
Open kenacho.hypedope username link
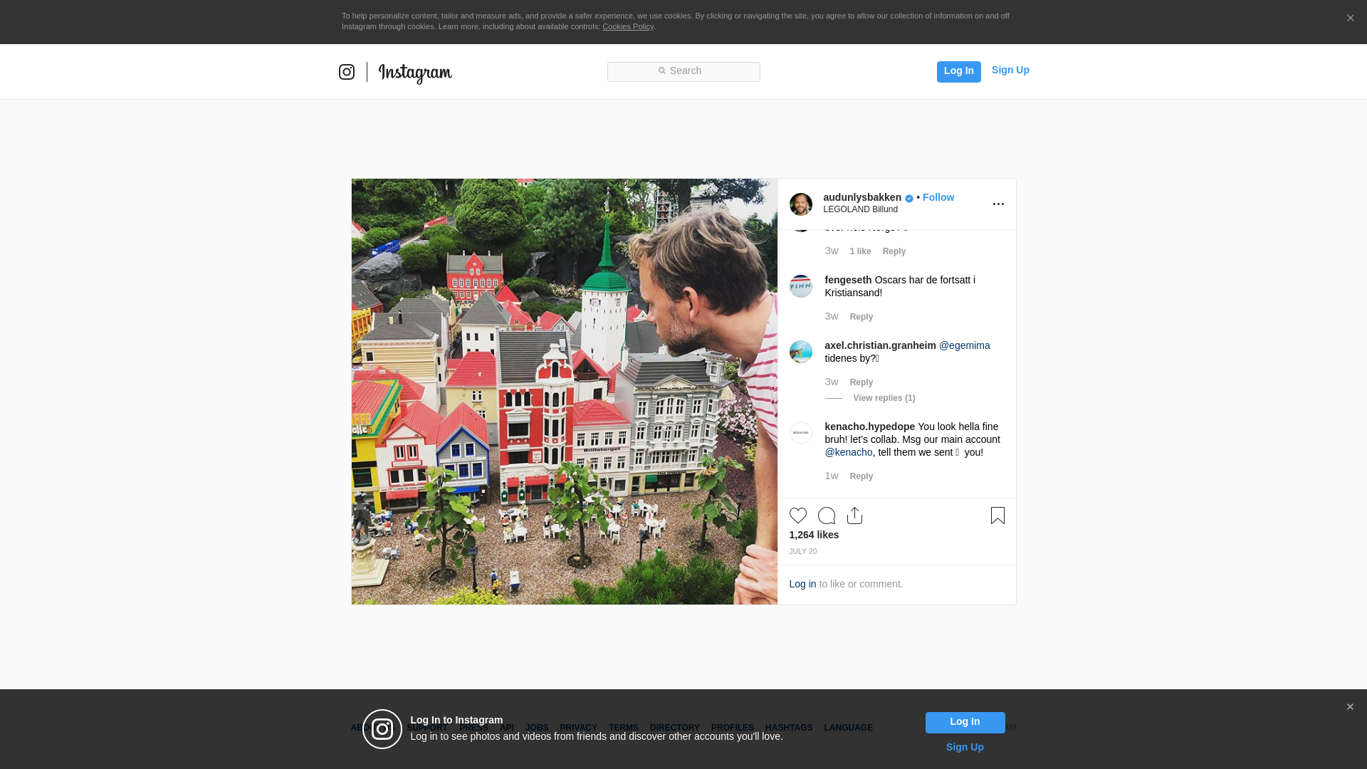point(869,427)
